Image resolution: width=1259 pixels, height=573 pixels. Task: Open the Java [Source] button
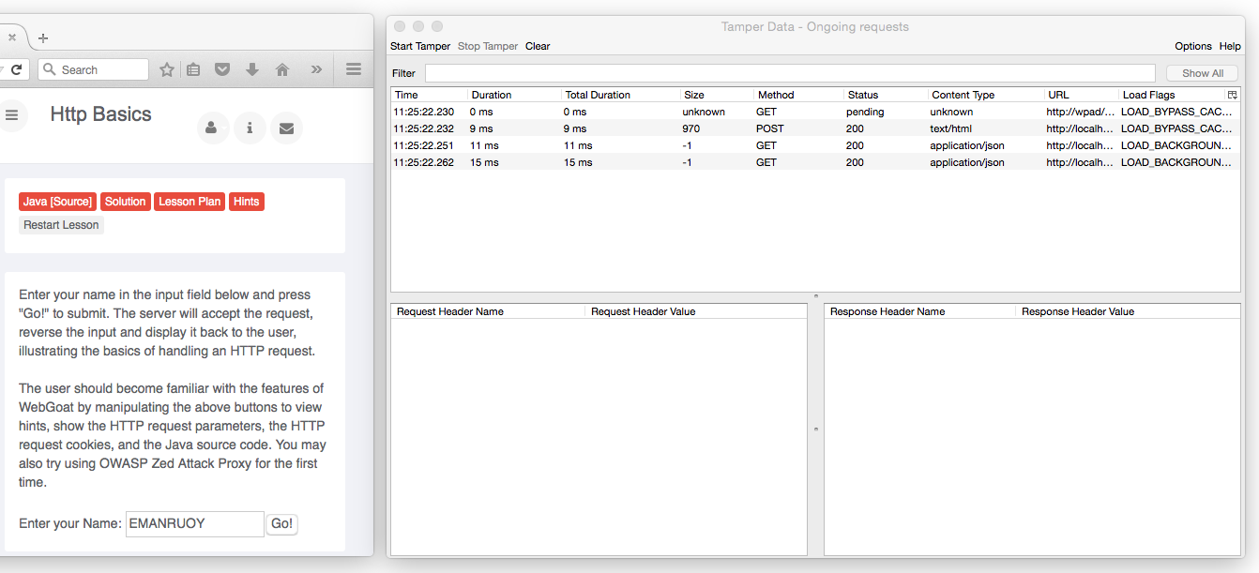[x=57, y=202]
